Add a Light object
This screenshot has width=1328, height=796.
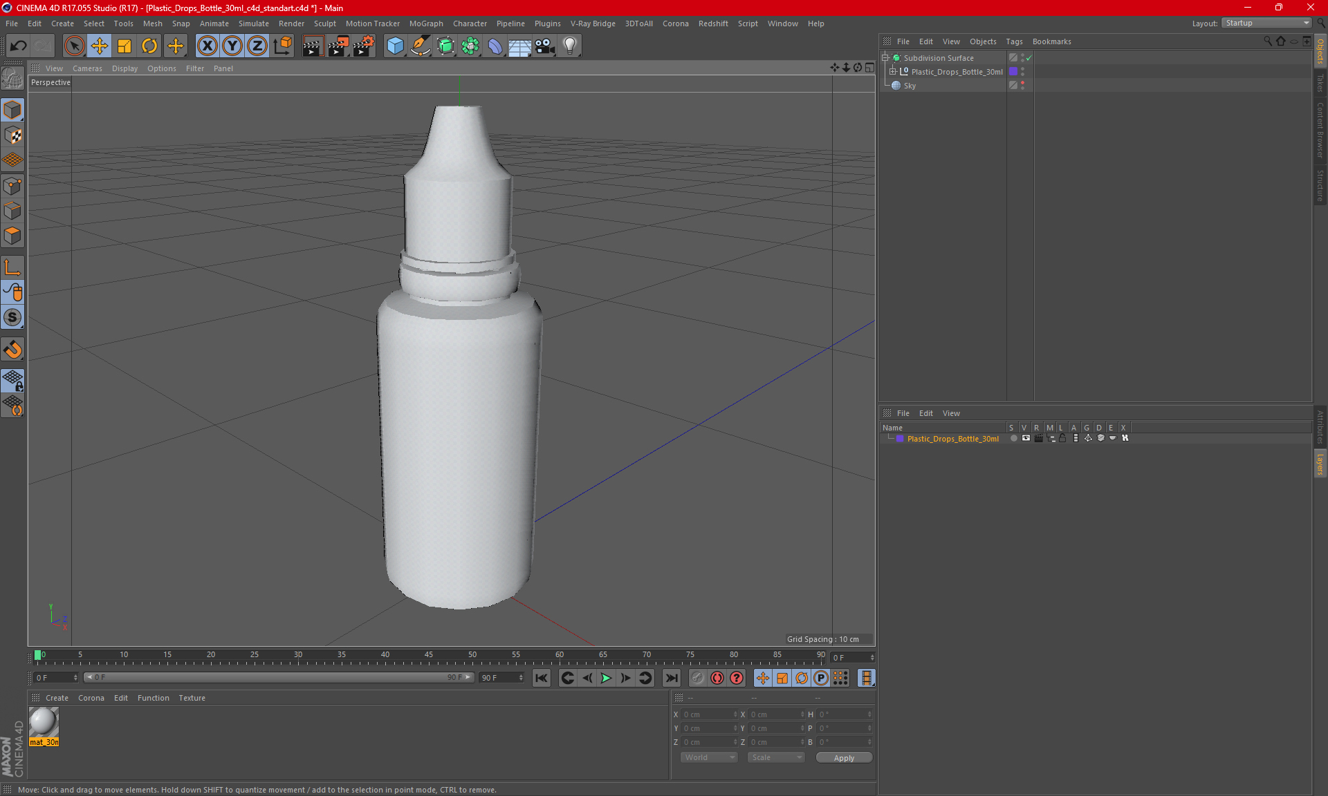570,46
